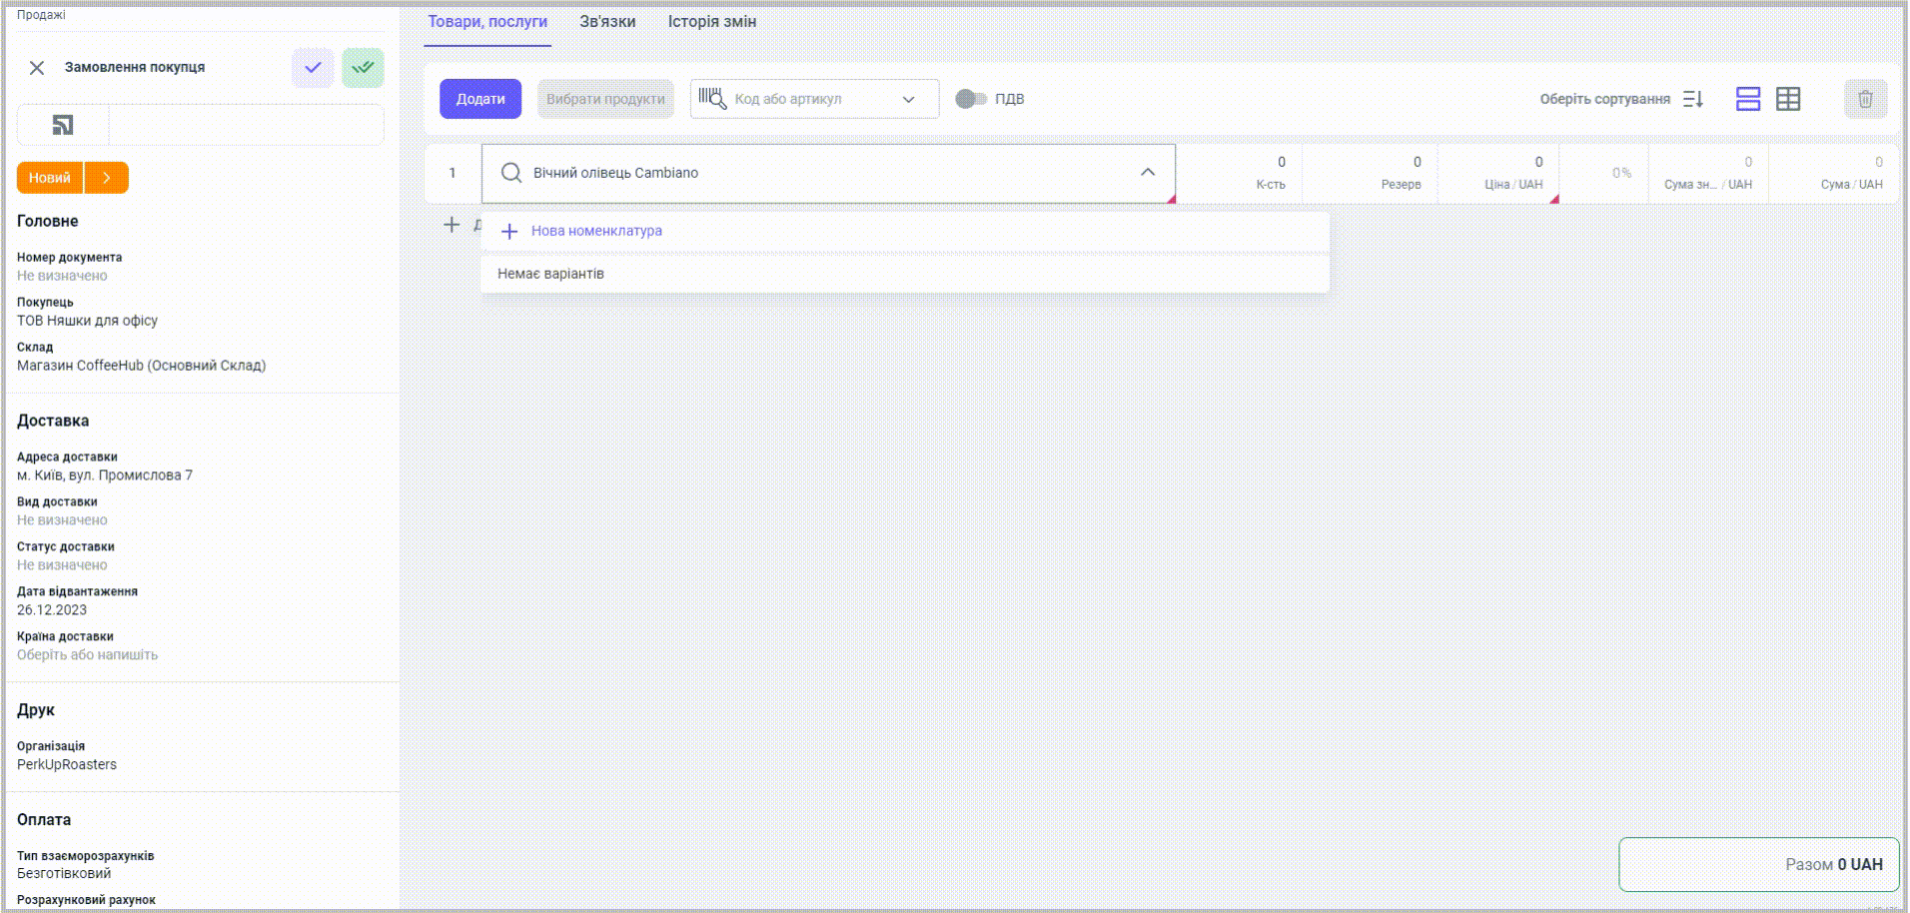Screen dimensions: 1910x913
Task: Click the Додати button
Action: [480, 99]
